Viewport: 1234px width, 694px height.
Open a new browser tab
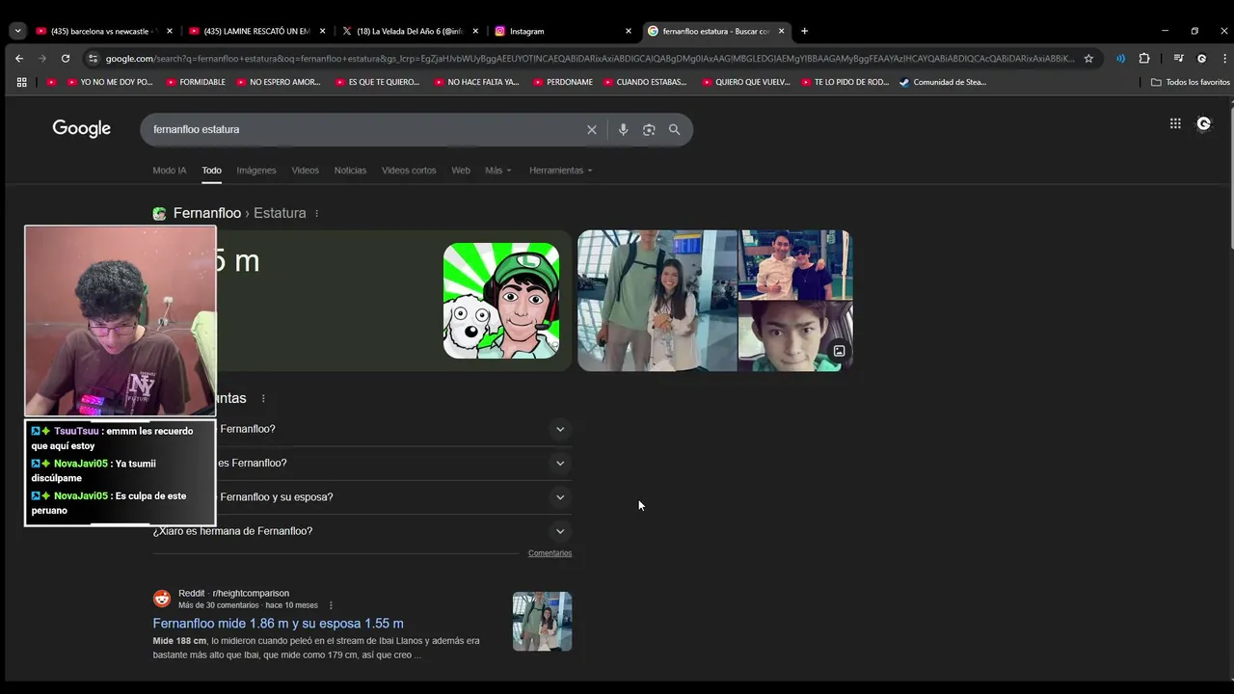click(x=805, y=31)
